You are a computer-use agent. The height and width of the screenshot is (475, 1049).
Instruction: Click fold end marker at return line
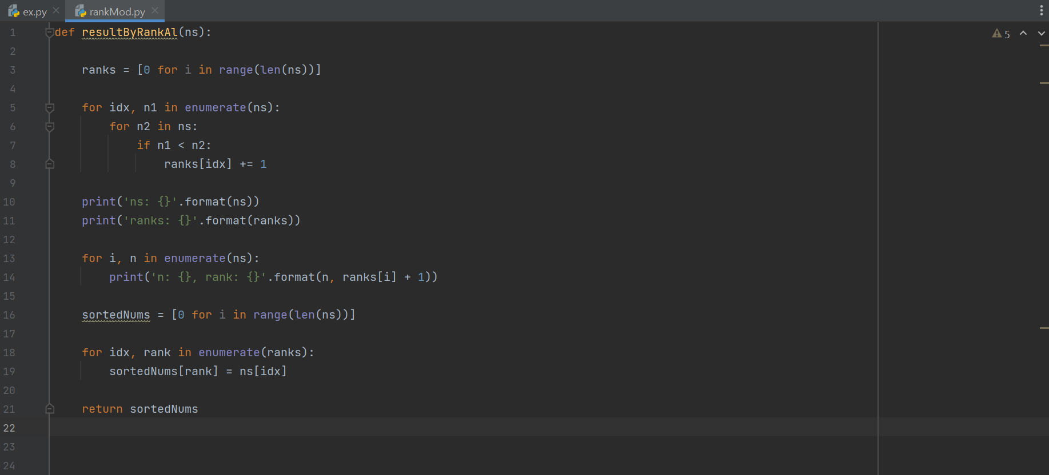pos(50,409)
